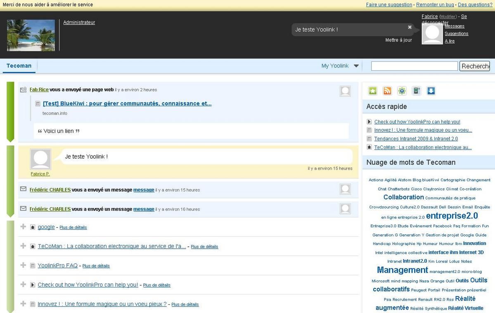Click the Modifier link beside Fabrice
This screenshot has height=313, width=495.
448,17
